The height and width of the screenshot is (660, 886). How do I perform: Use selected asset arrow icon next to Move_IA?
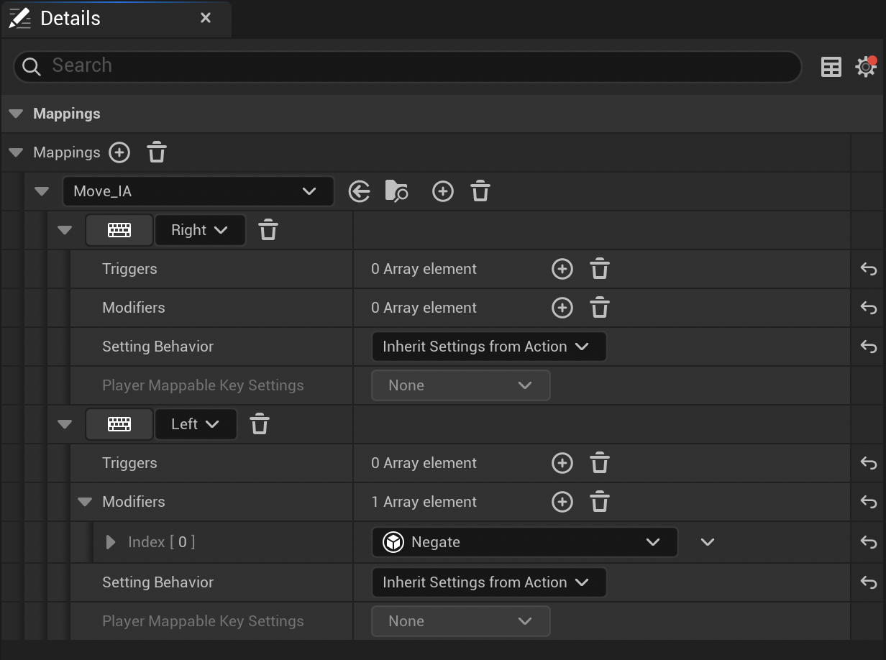360,191
